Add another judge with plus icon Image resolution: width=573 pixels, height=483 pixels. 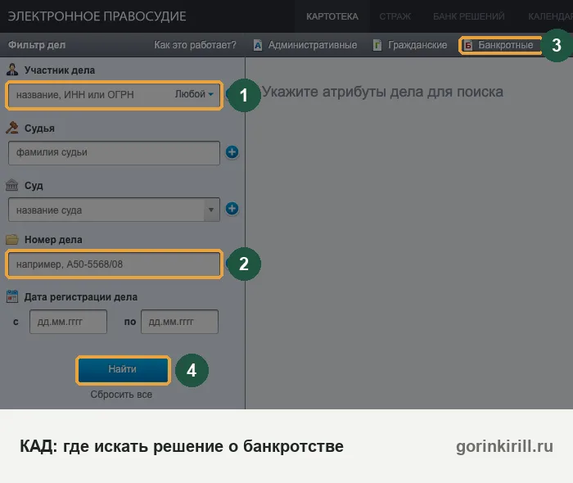pyautogui.click(x=232, y=152)
